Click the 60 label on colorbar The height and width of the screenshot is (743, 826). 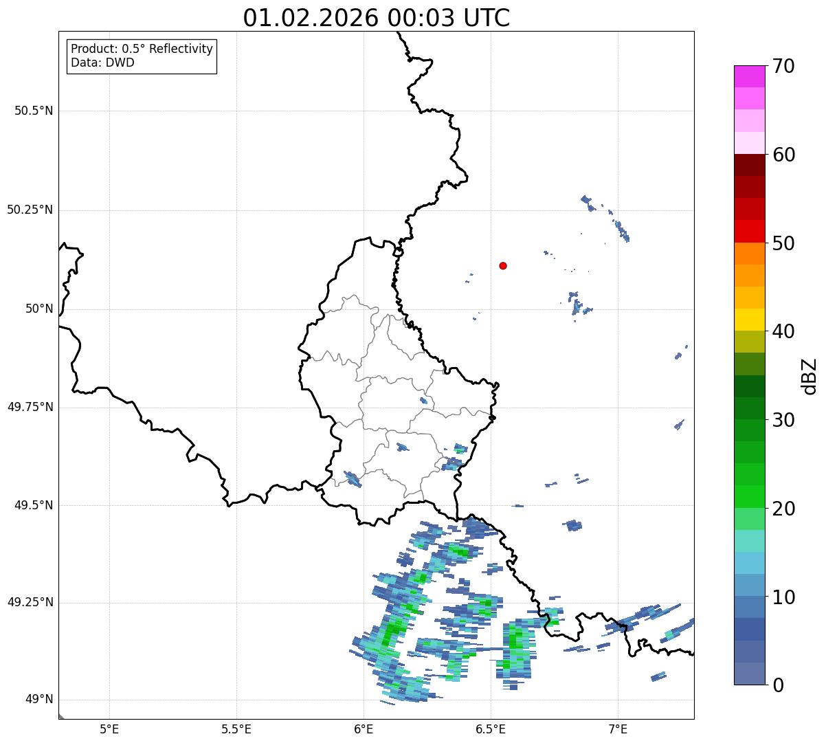(783, 155)
